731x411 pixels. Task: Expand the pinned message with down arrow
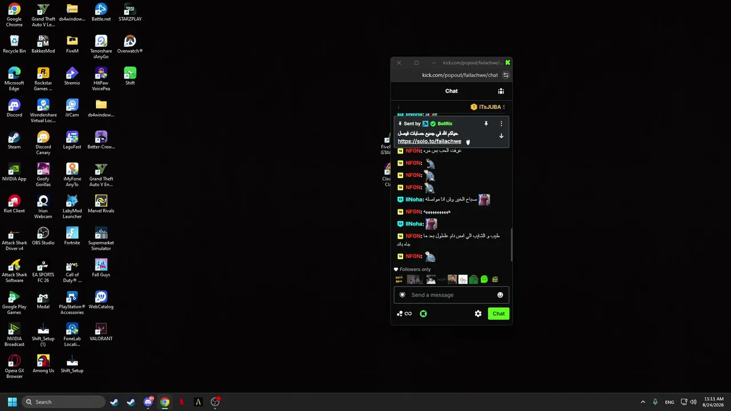click(x=501, y=136)
